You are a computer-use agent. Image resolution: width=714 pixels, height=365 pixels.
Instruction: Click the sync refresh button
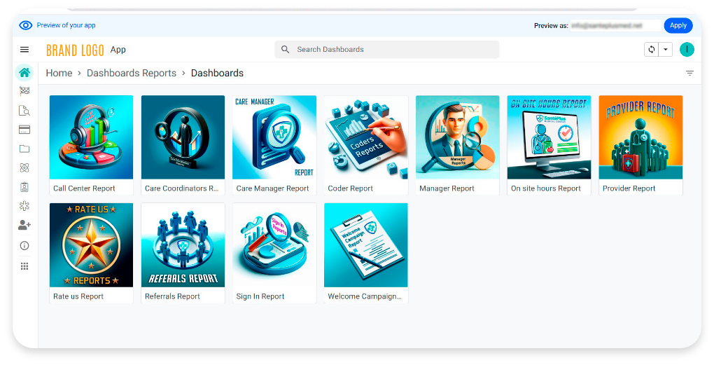click(652, 50)
